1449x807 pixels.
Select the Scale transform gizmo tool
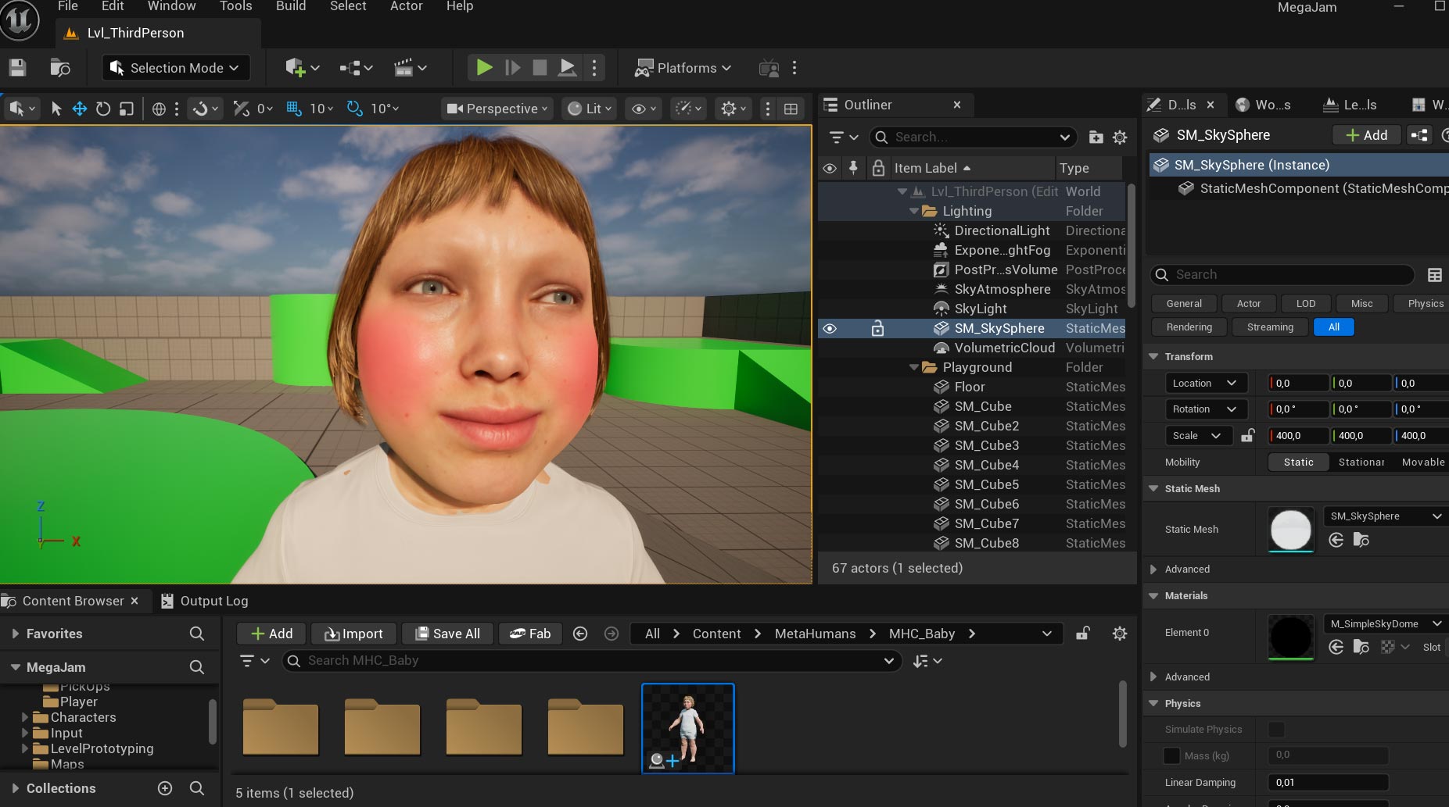[x=126, y=109]
